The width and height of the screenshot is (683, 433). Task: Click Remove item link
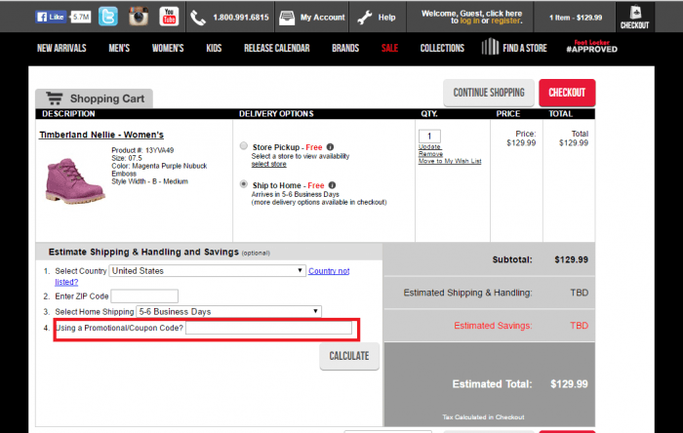click(430, 154)
